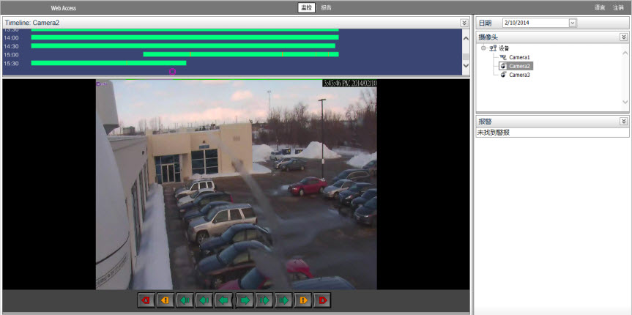Select Camera3 in the tree
This screenshot has height=315, width=632.
[519, 75]
